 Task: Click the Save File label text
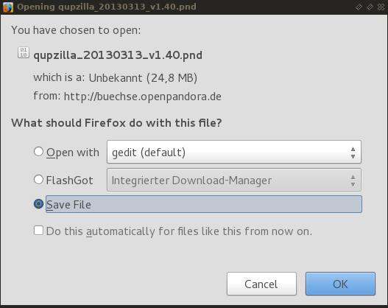(x=68, y=205)
